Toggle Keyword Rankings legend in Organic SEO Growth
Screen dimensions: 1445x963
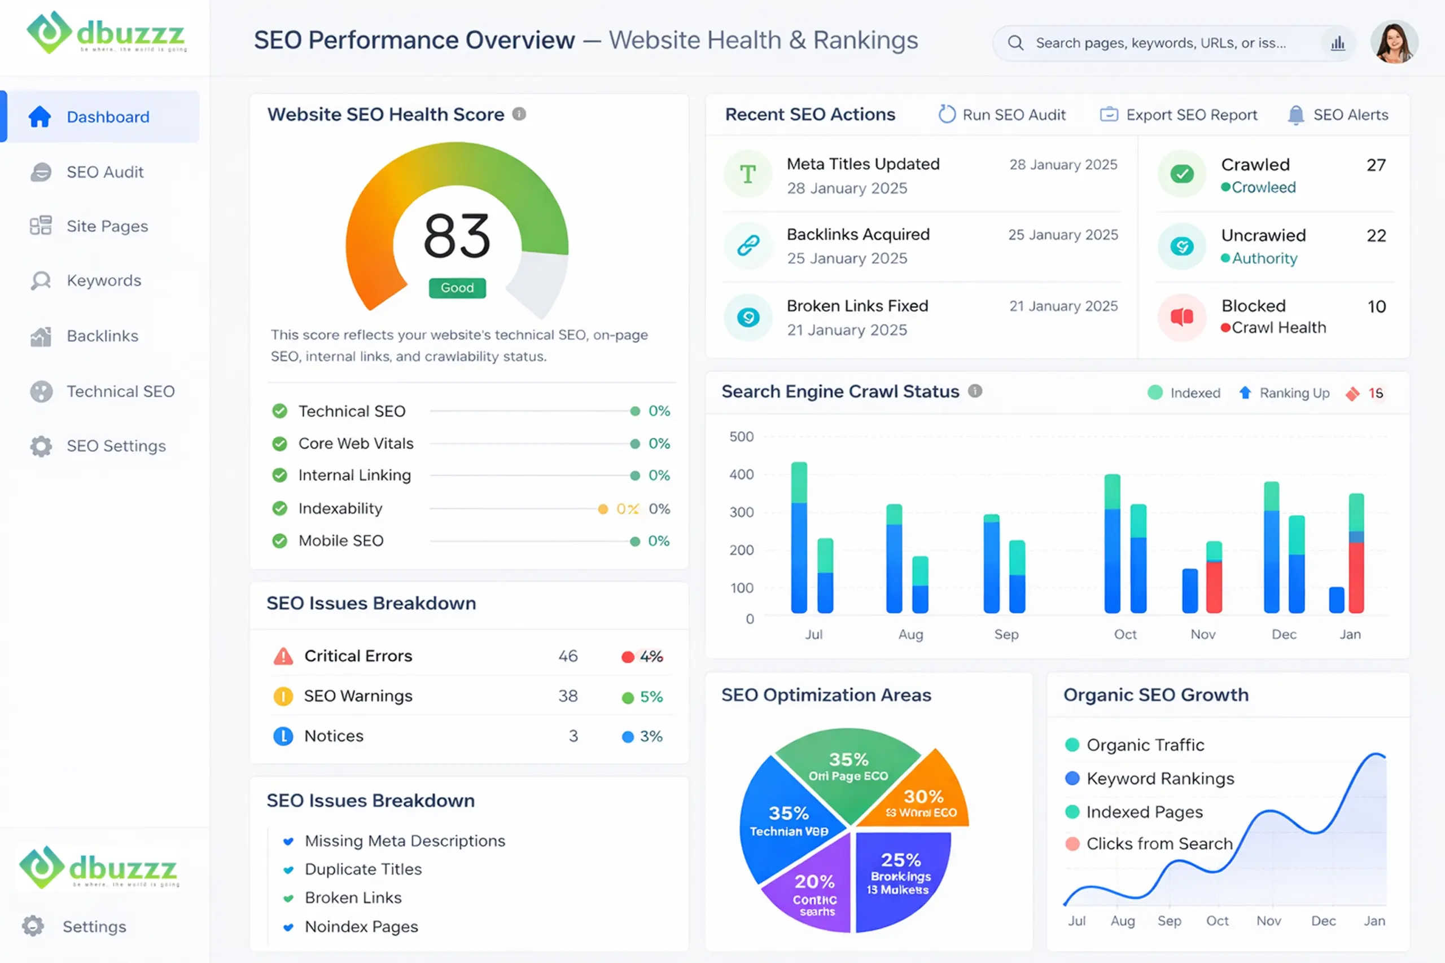[x=1149, y=779]
